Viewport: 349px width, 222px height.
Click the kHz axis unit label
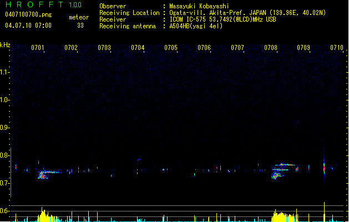[5, 45]
